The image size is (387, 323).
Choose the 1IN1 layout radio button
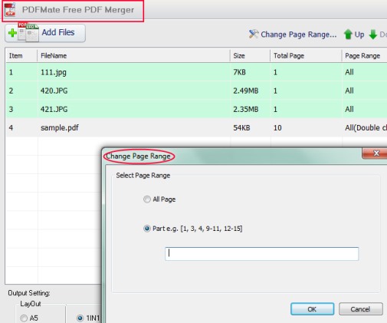click(80, 318)
